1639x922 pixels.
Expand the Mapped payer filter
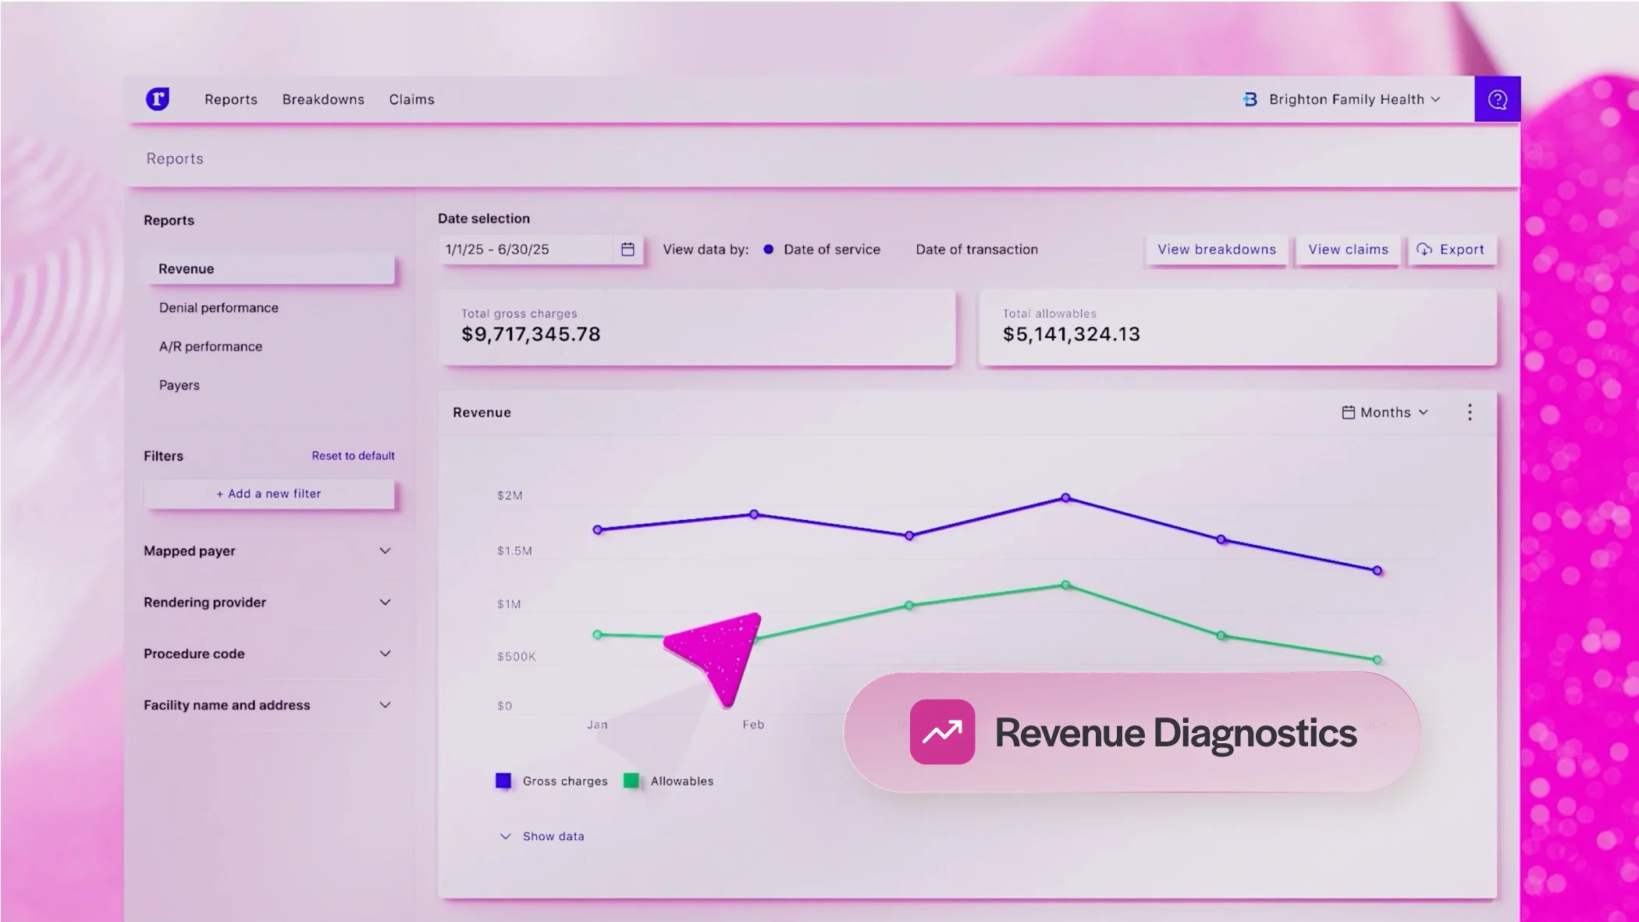pyautogui.click(x=268, y=550)
